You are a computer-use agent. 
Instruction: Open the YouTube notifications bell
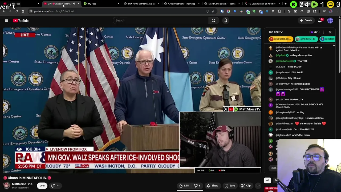click(320, 20)
